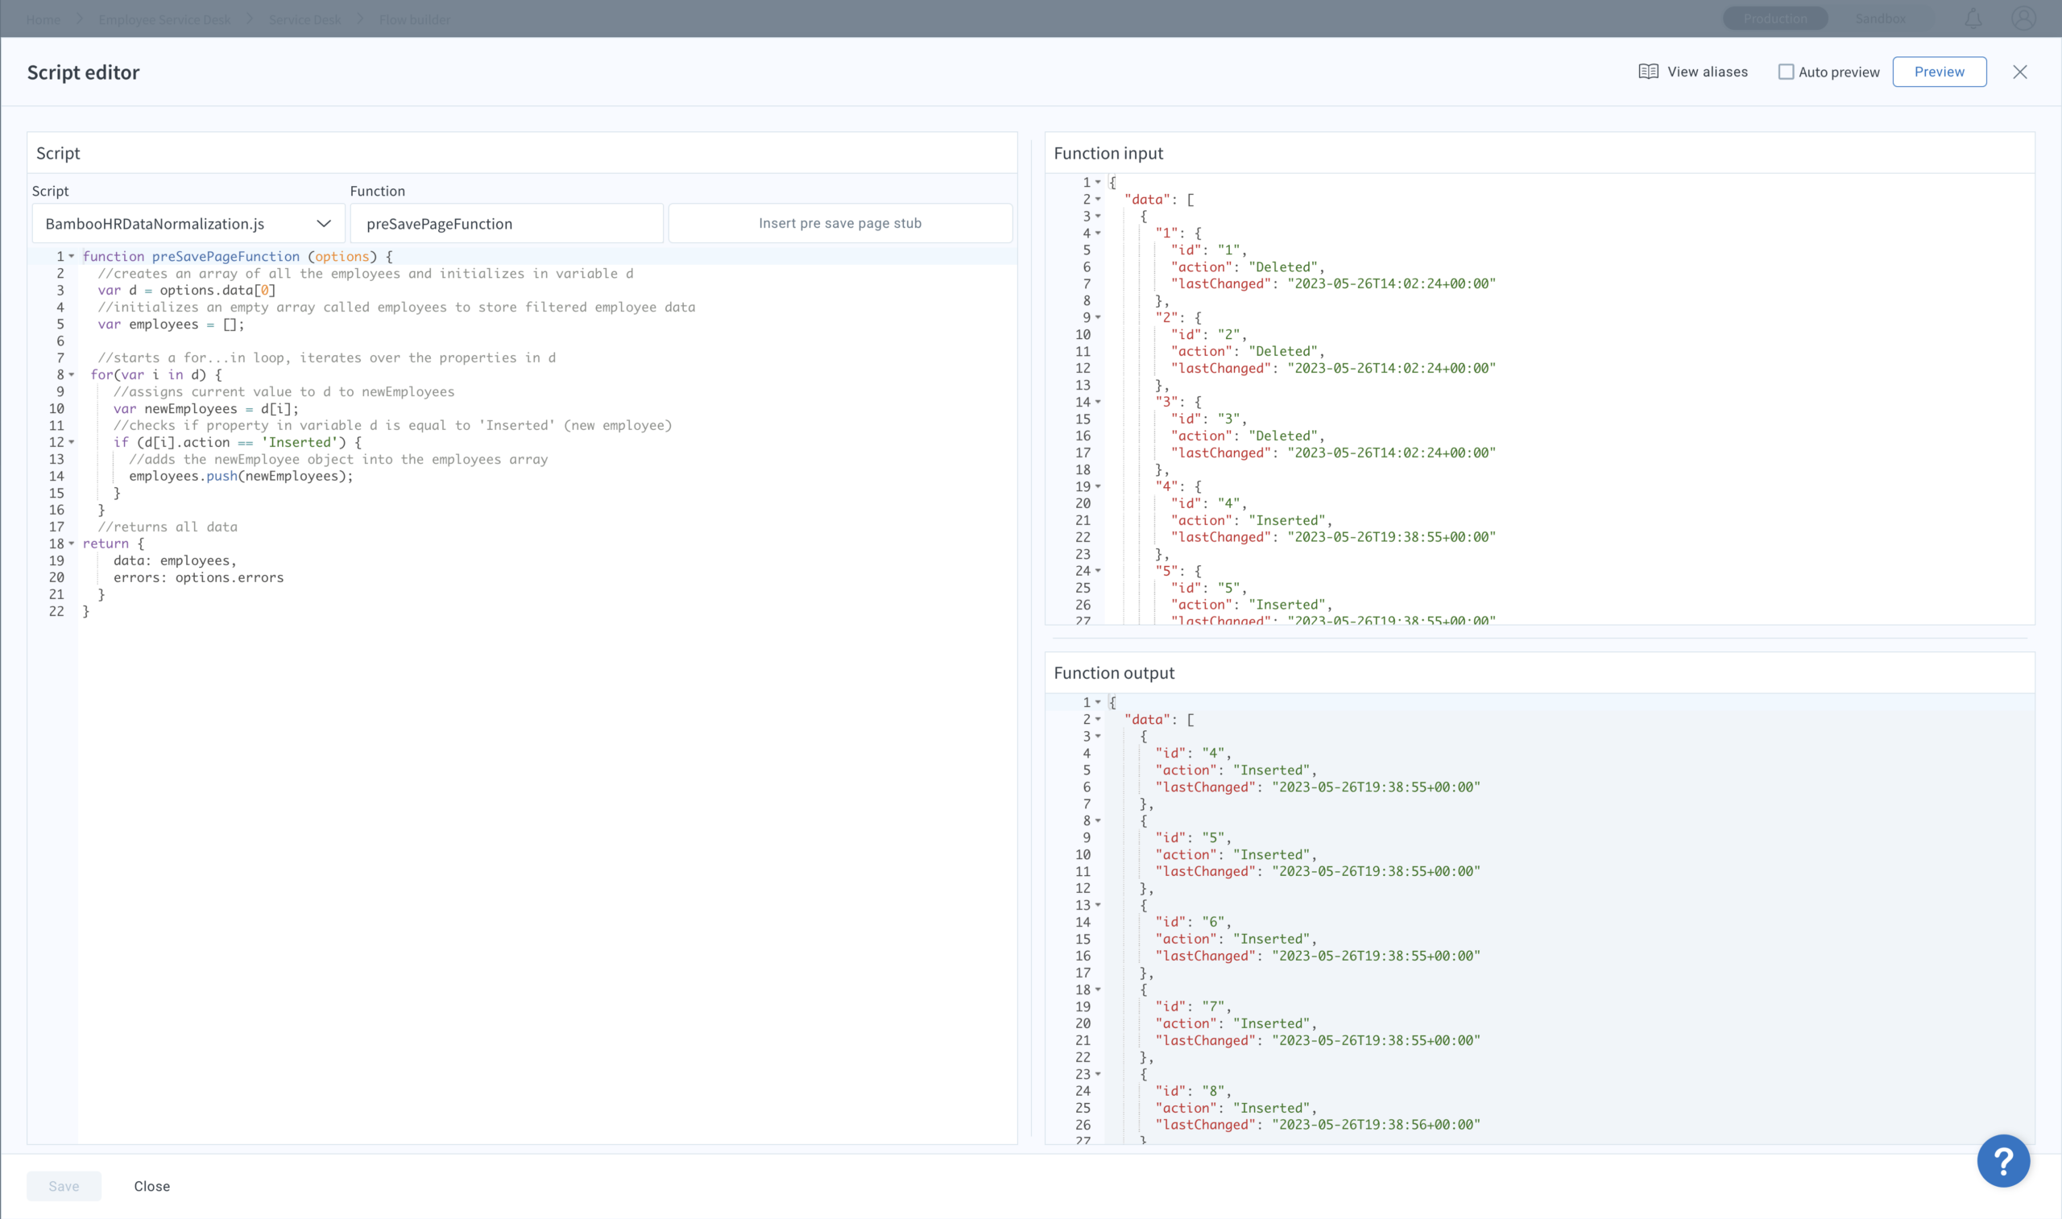Viewport: 2062px width, 1219px height.
Task: Close the Script editor with X icon
Action: click(2019, 72)
